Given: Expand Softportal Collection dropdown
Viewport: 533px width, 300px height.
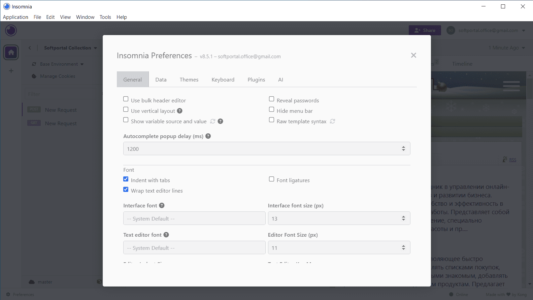Looking at the screenshot, I should 95,48.
